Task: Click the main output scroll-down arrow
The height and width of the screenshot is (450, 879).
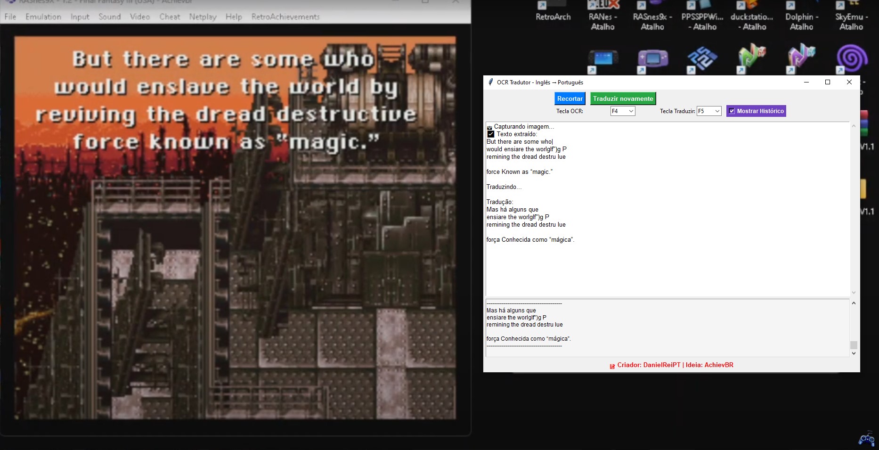Action: (854, 293)
